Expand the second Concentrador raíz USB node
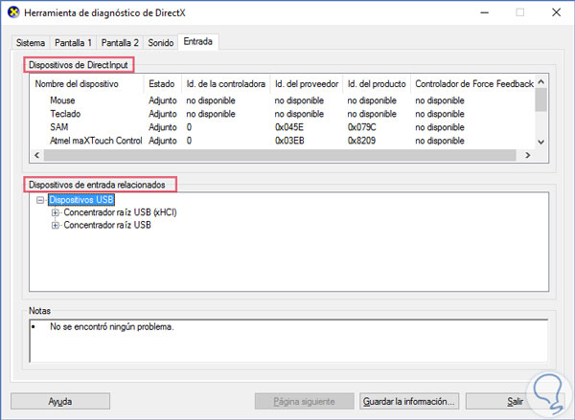 click(55, 225)
